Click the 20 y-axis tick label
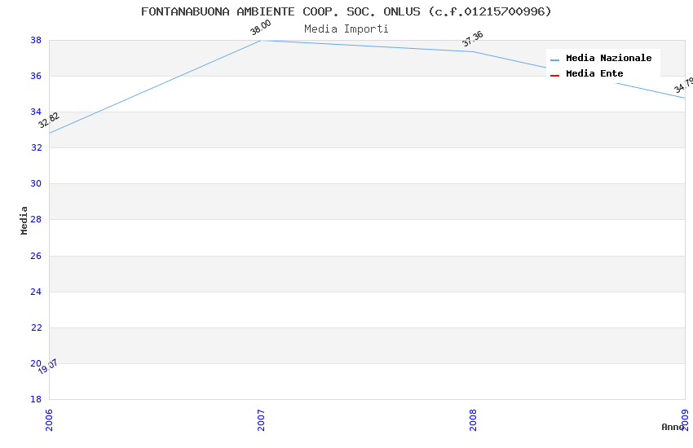This screenshot has height=448, width=693. (36, 363)
